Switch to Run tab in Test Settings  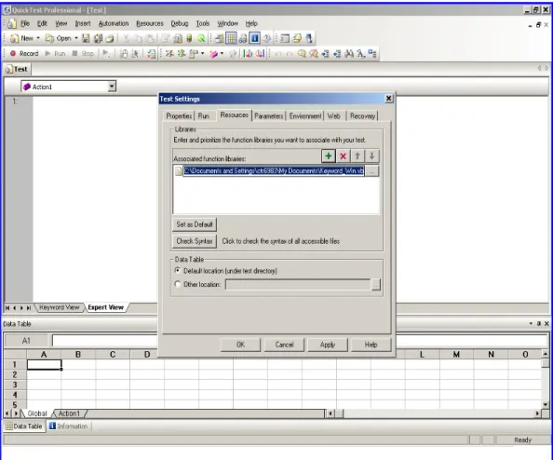click(204, 115)
